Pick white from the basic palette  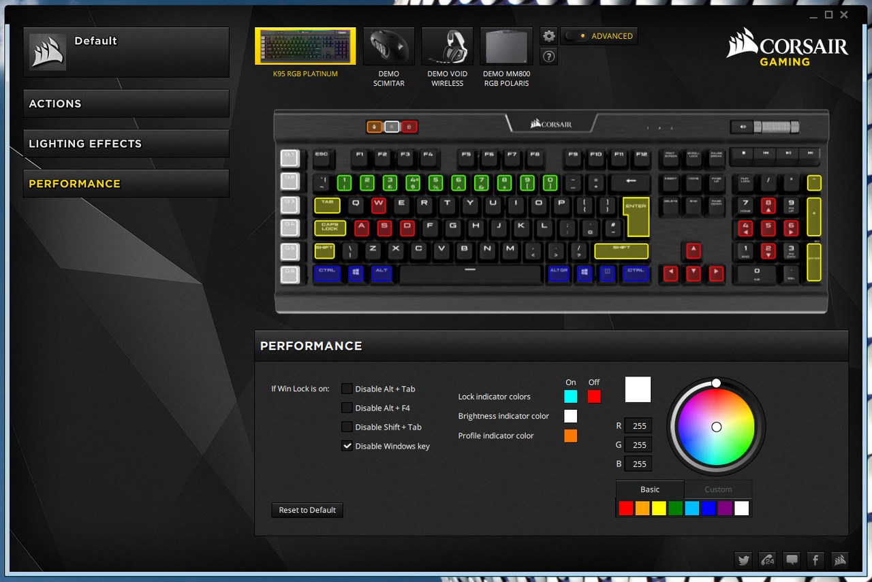pos(742,508)
